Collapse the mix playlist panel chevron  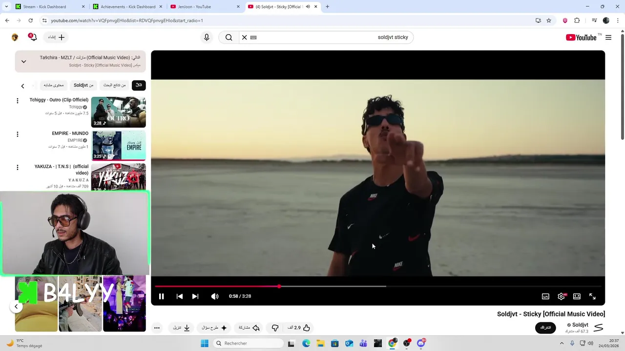23,61
